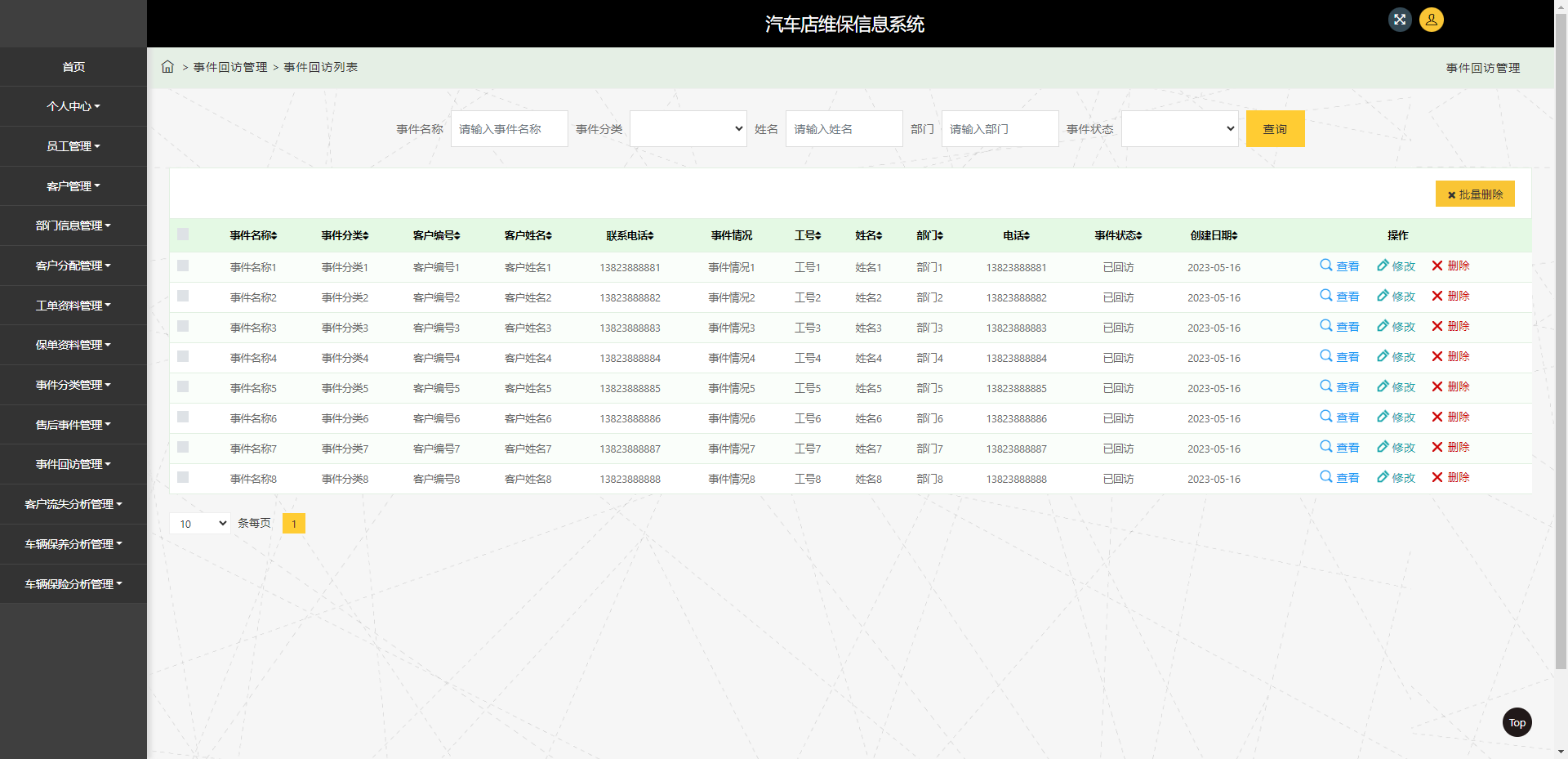Sort by the 事件名称 column arrows

(274, 235)
